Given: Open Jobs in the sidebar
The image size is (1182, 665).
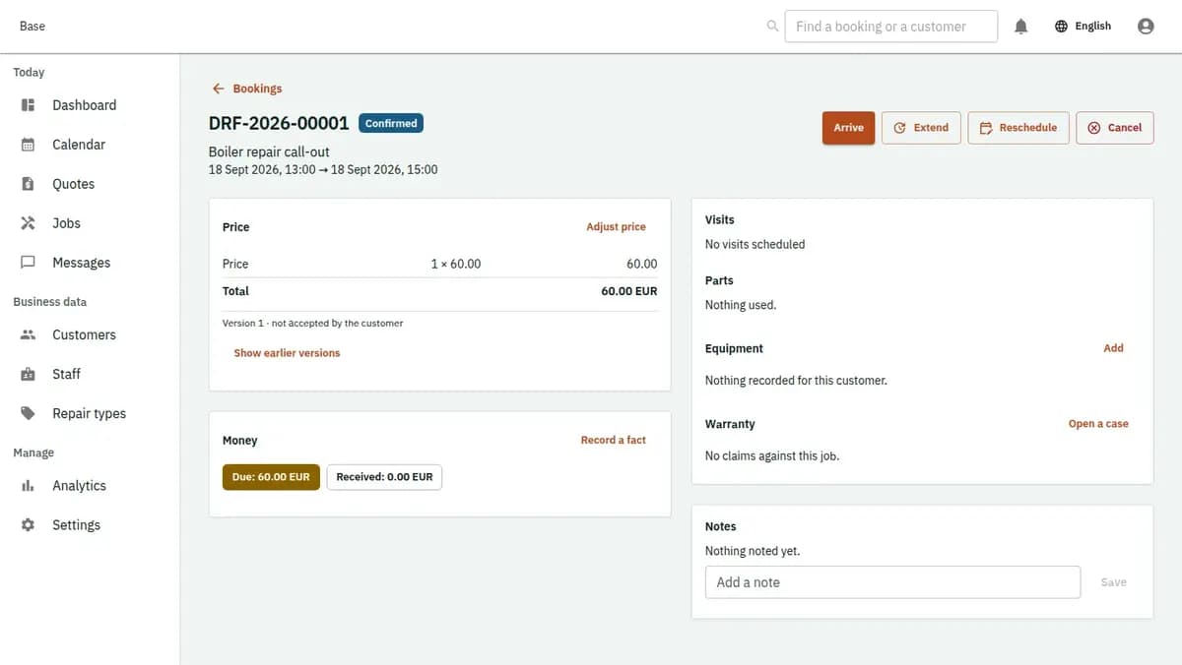Looking at the screenshot, I should coord(90,223).
